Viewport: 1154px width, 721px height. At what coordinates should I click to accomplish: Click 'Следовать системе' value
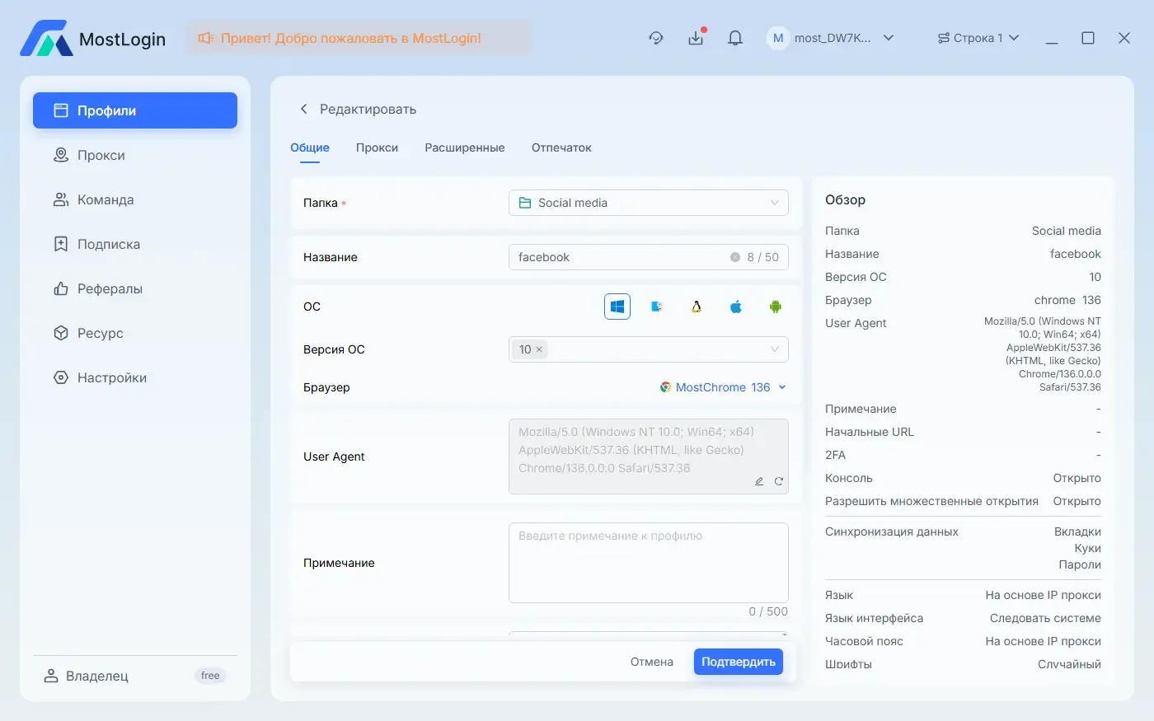pyautogui.click(x=1045, y=618)
